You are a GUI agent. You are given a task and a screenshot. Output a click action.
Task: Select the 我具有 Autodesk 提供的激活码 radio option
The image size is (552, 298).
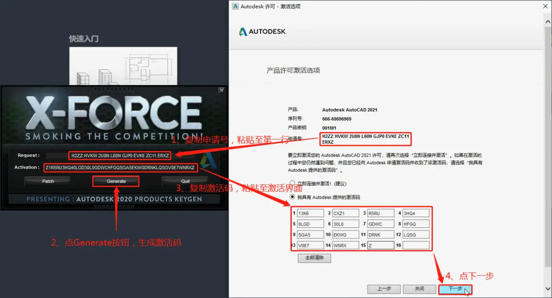tap(292, 197)
